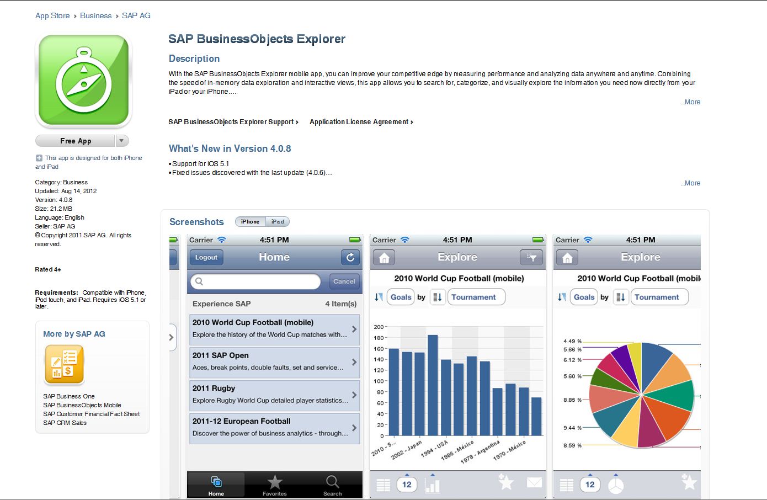Expand the Description with its More link
The height and width of the screenshot is (500, 767).
690,102
